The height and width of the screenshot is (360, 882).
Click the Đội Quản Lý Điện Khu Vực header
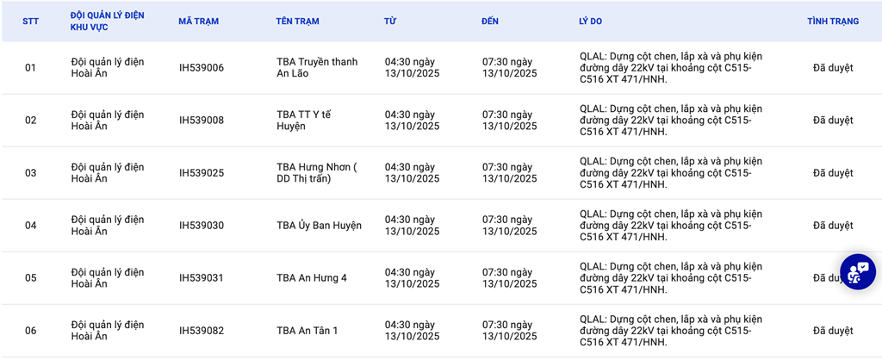tap(107, 22)
